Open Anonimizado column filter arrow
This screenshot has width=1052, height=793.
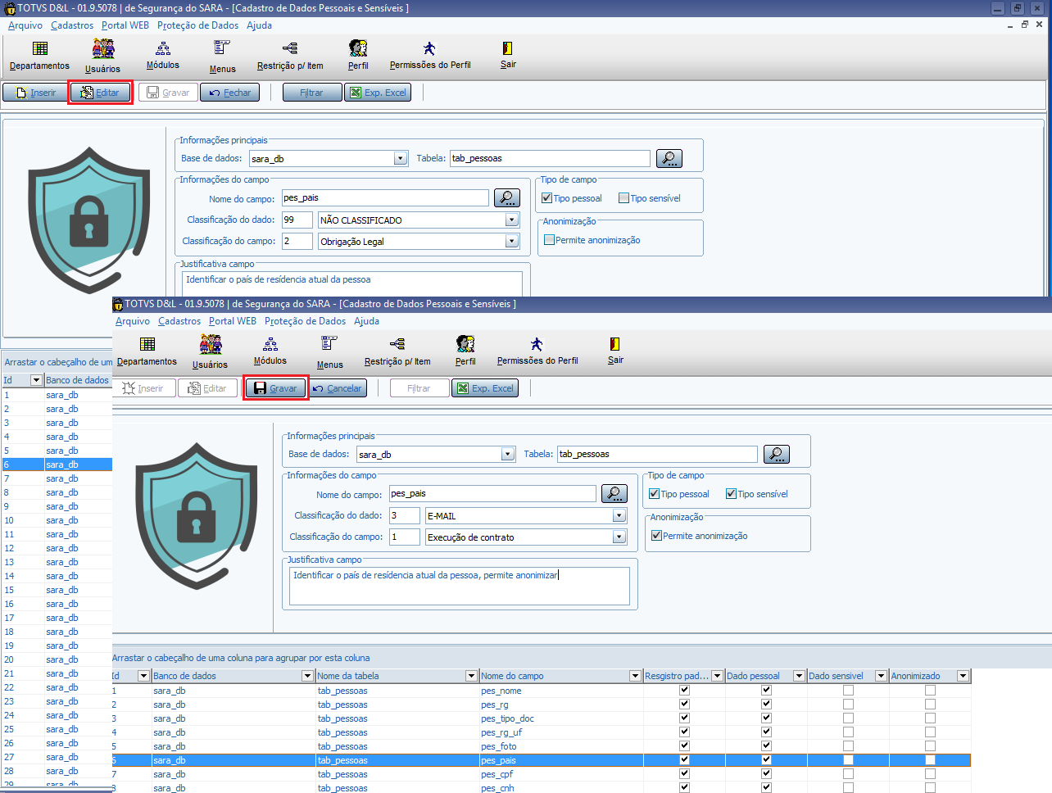click(x=963, y=676)
